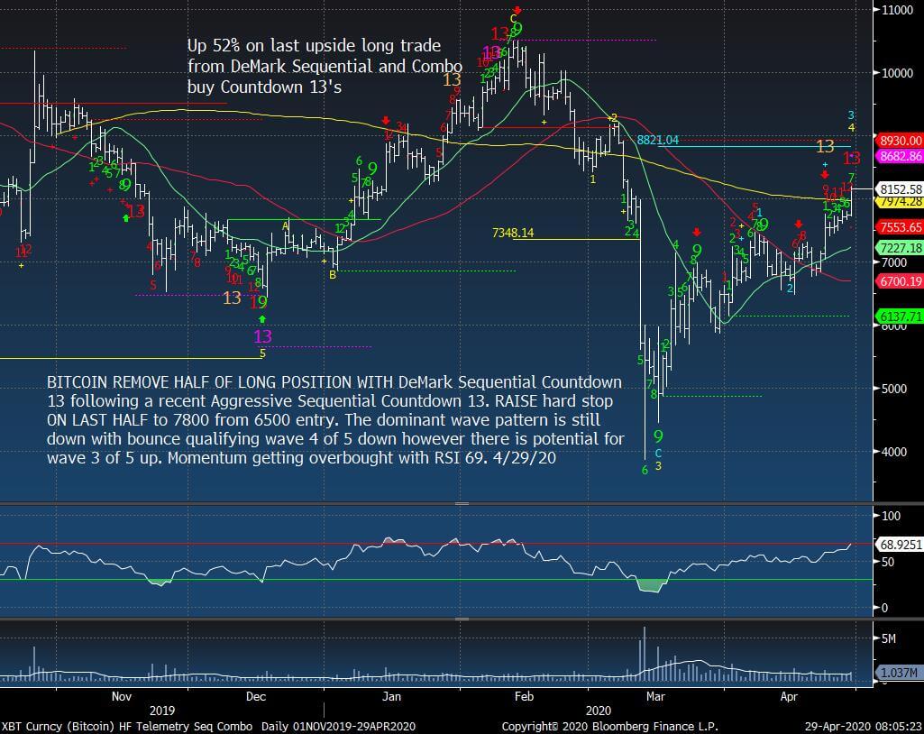Click the green up arrow above magenta 13
The height and width of the screenshot is (734, 924).
coord(262,318)
